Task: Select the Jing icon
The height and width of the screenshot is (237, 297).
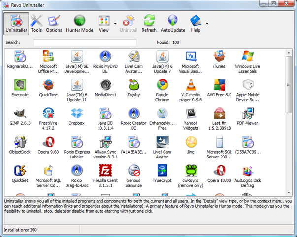Action: tap(191, 142)
